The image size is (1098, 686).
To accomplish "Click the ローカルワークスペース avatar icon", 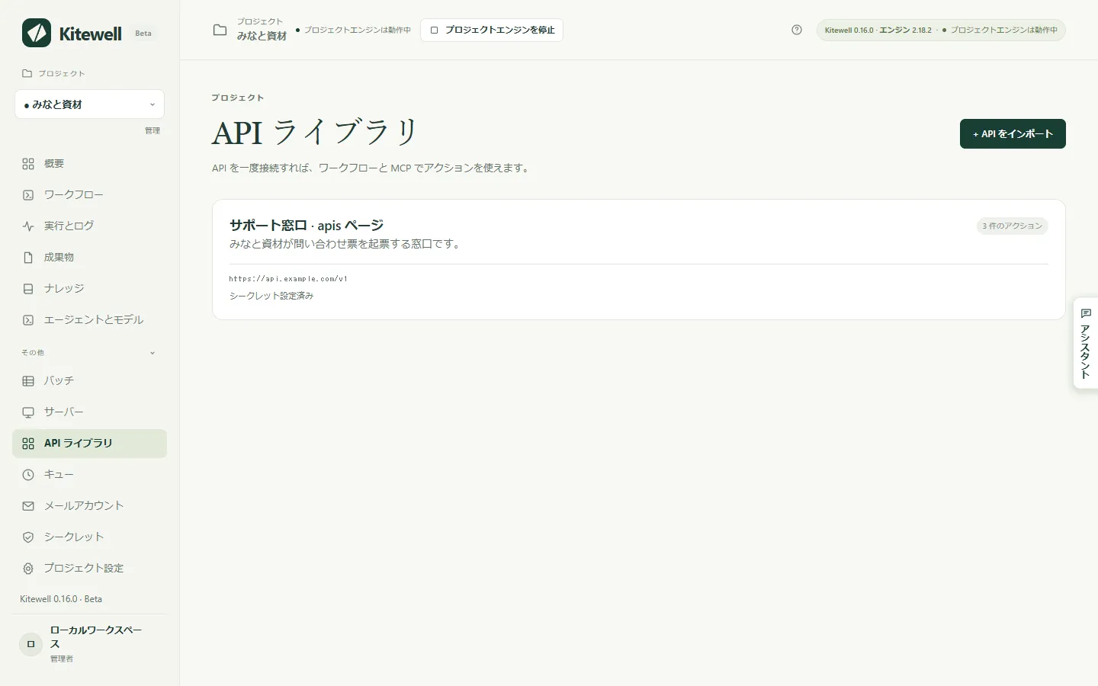I will [x=30, y=644].
